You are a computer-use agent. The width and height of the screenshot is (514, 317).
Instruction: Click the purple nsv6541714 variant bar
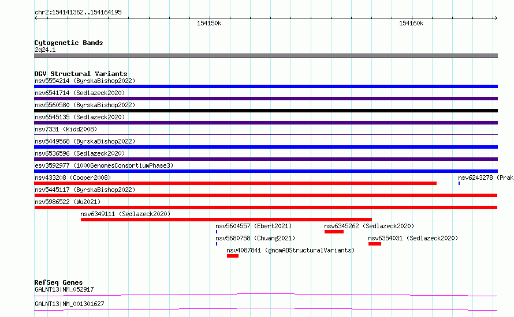click(266, 99)
